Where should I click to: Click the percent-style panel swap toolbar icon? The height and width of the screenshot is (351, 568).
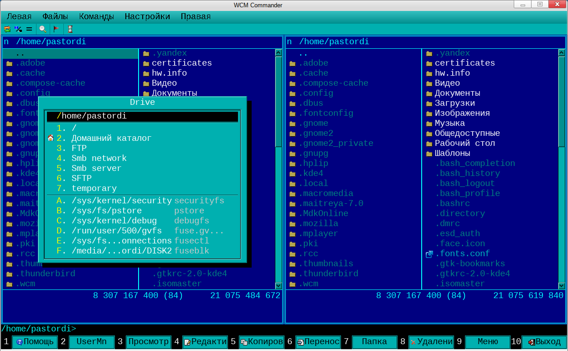[x=18, y=29]
